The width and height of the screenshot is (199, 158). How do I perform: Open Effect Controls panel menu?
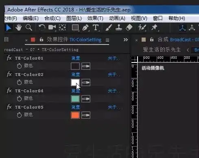[107, 40]
